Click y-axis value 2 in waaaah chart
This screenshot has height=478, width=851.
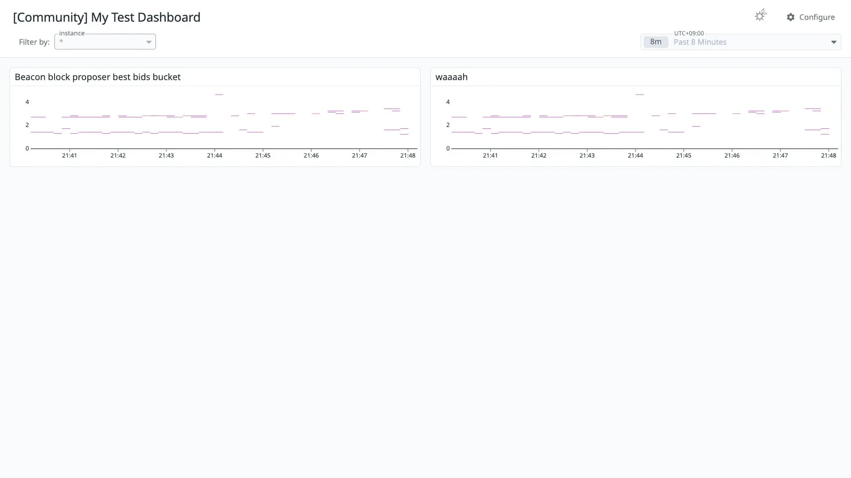tap(448, 125)
